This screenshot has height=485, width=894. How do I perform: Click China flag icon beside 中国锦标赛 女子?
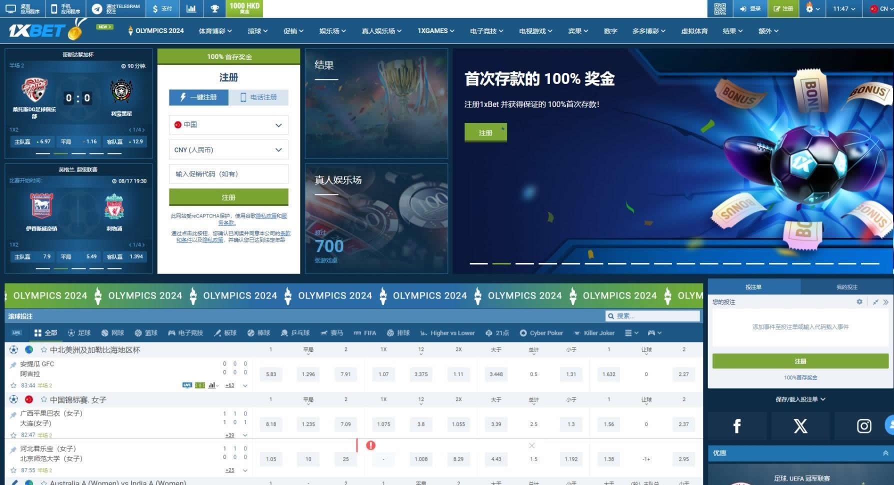point(29,399)
